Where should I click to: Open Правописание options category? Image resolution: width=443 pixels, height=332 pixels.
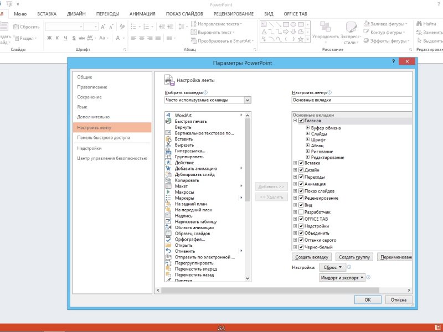point(112,87)
